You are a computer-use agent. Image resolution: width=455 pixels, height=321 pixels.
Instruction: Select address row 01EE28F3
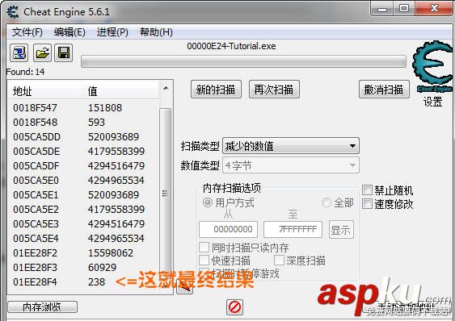point(83,268)
